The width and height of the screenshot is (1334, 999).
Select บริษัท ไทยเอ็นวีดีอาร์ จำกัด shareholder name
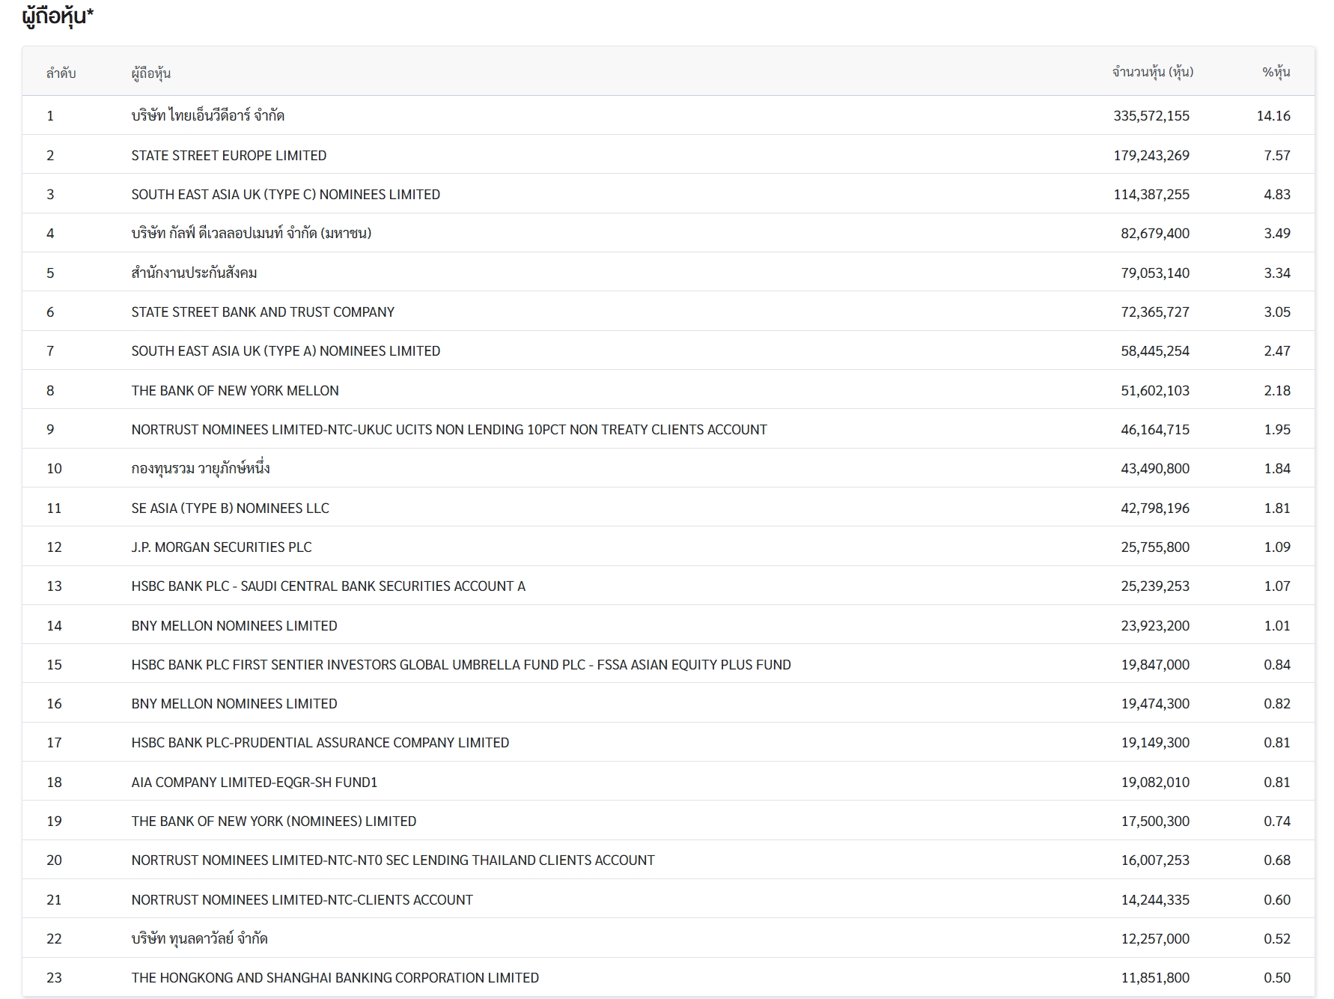coord(208,115)
